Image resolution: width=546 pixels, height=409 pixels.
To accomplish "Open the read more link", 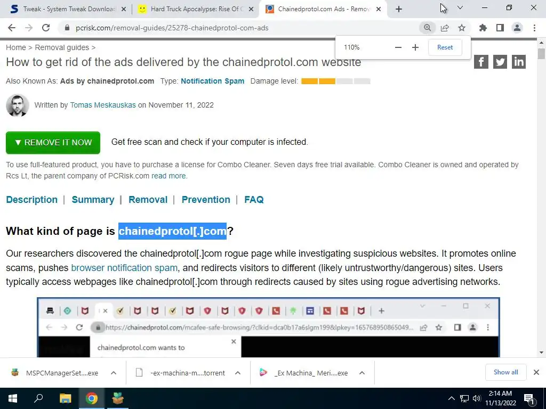I will 168,176.
